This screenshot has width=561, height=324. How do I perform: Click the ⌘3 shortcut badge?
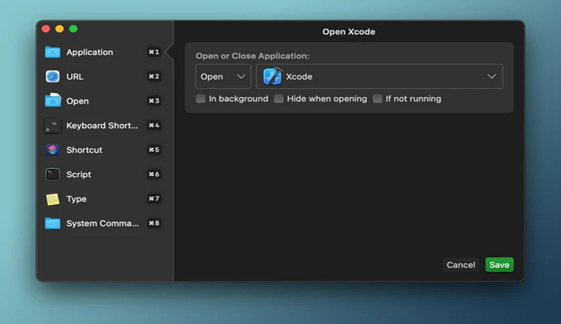pos(154,101)
